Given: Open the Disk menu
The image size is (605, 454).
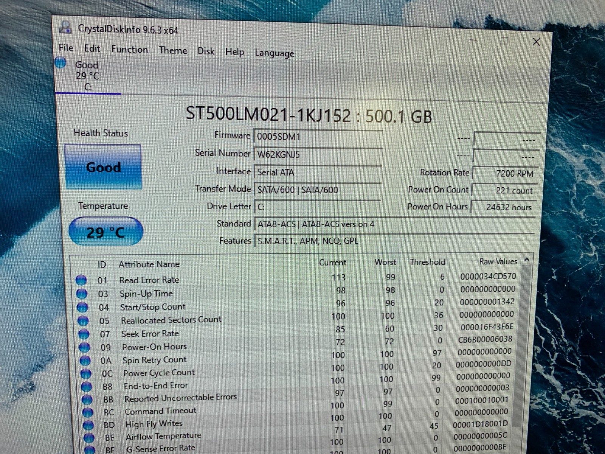Looking at the screenshot, I should [x=206, y=51].
